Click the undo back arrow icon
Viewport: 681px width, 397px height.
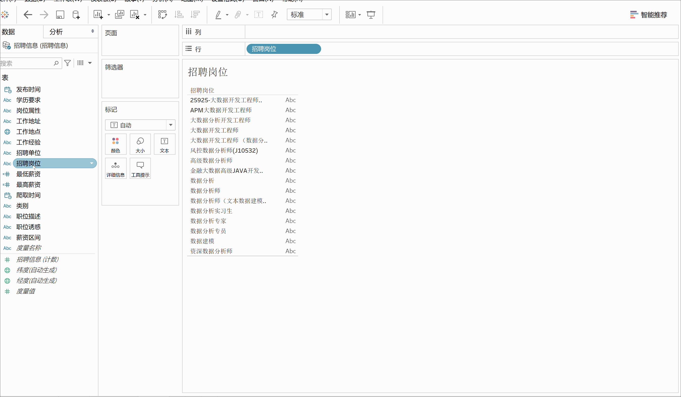(28, 15)
